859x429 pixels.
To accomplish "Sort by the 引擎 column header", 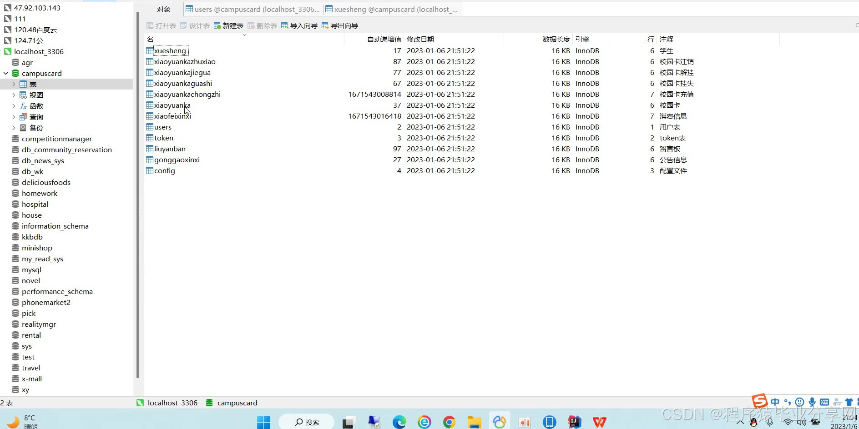I will 591,39.
